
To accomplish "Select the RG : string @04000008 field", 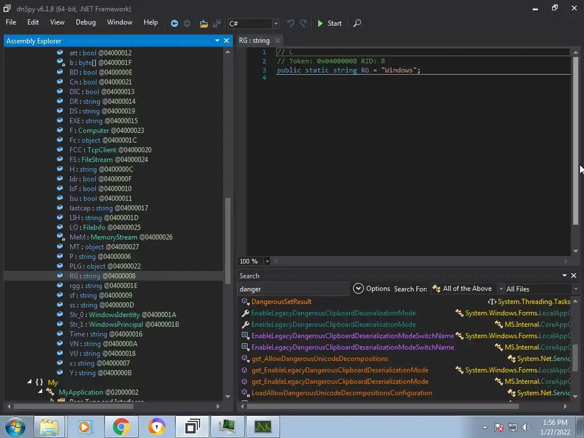I will 113,275.
